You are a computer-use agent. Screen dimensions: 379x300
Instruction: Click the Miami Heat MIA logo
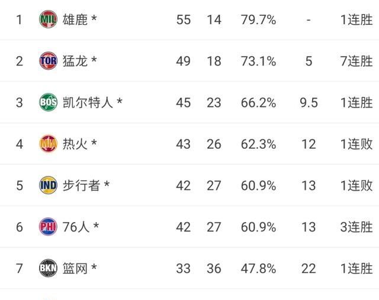tap(48, 144)
